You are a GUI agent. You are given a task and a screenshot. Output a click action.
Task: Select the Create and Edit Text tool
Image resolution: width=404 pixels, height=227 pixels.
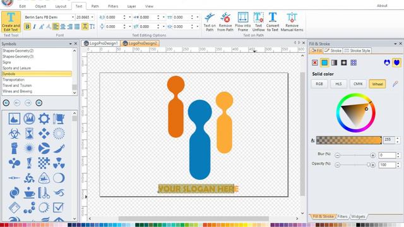(x=11, y=21)
